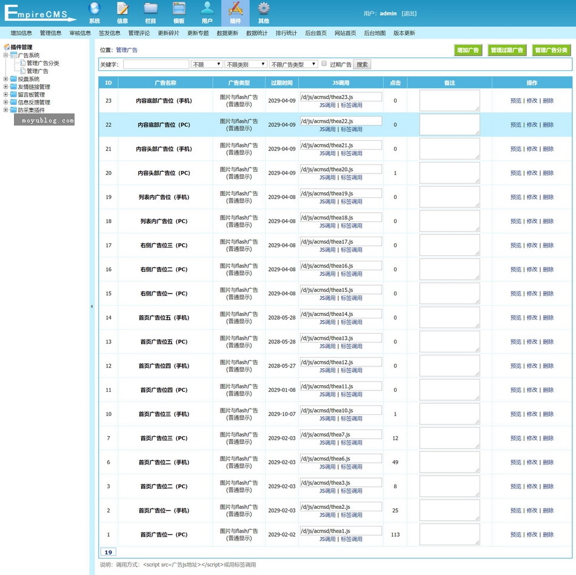Expand the 投票系统 tree node
This screenshot has width=576, height=575.
click(5, 79)
